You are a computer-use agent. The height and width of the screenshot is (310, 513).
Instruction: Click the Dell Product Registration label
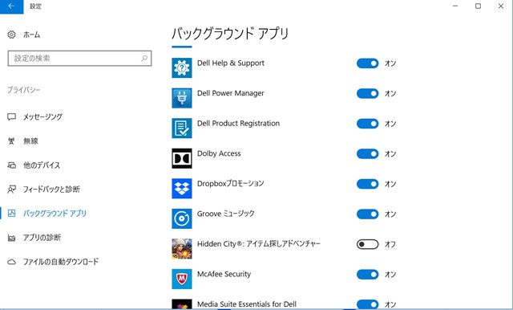[238, 124]
